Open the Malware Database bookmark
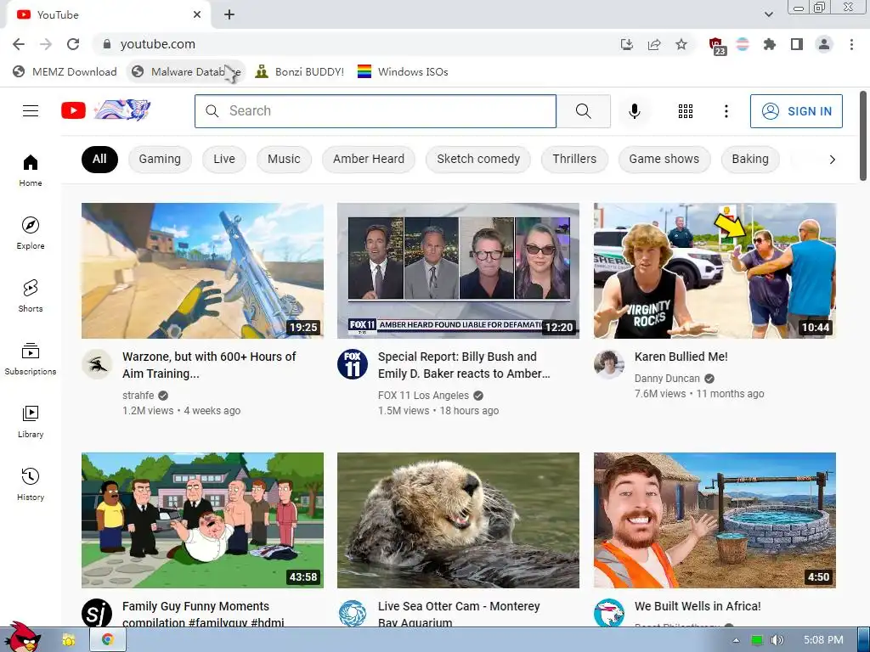Viewport: 870px width, 652px height. coord(187,71)
